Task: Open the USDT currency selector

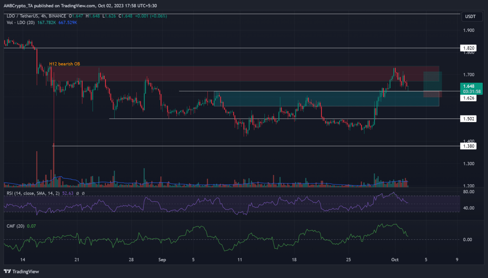Action: tap(470, 17)
